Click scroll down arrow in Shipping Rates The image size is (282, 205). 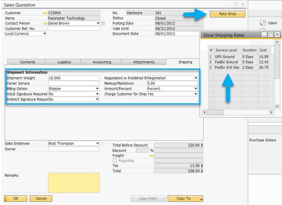tap(277, 107)
